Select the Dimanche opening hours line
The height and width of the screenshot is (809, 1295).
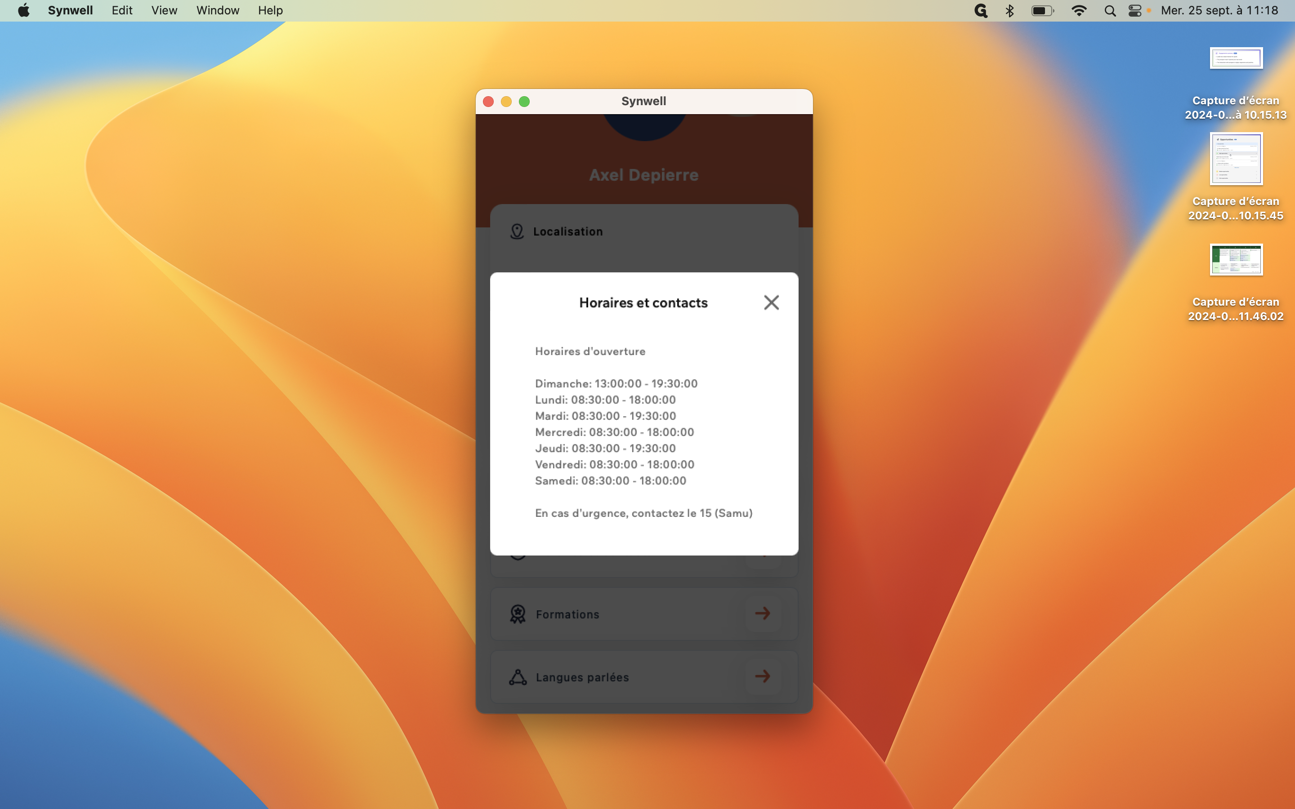point(616,384)
